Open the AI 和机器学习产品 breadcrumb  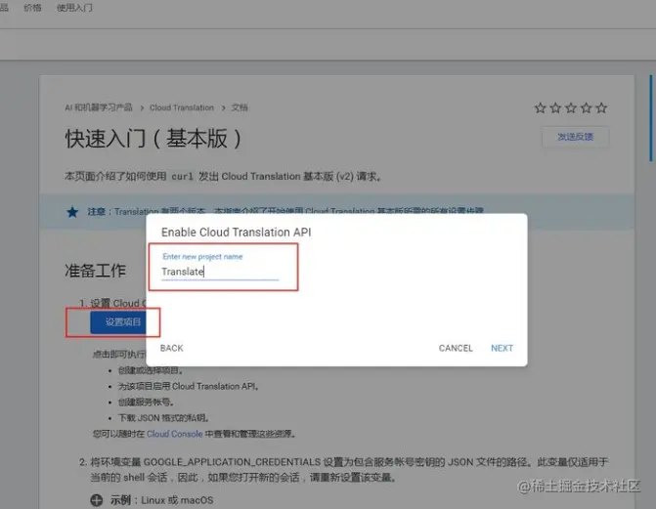pyautogui.click(x=99, y=107)
